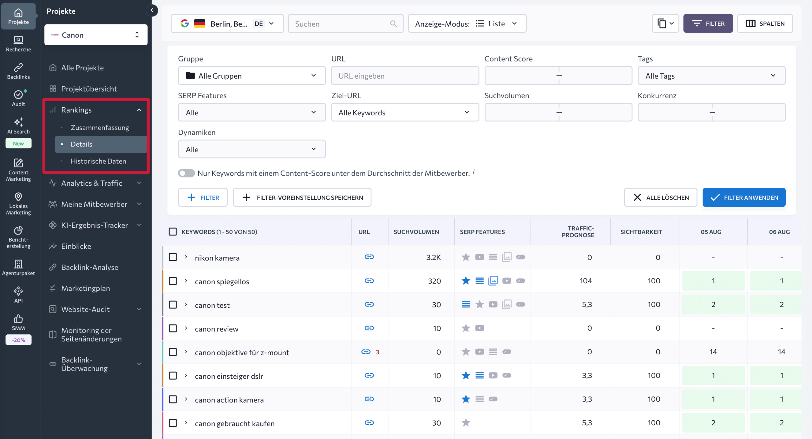Screen dimensions: 812x439
Task: Open the Anzeige-Modus Liste dropdown
Action: [x=467, y=24]
